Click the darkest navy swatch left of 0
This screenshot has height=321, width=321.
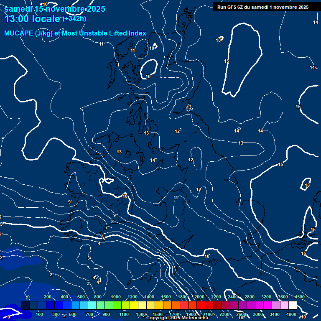[25, 305]
